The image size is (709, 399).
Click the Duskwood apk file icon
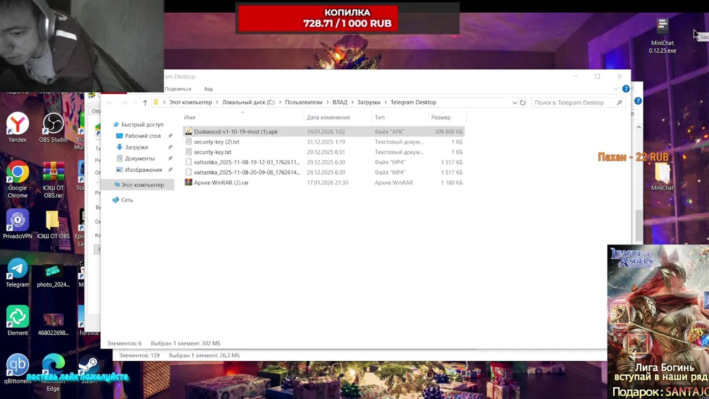[x=188, y=131]
